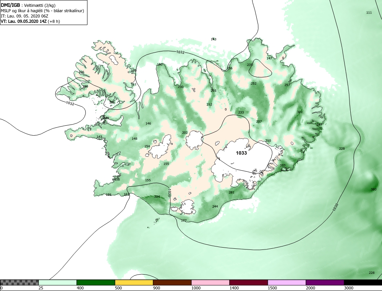Click the 202 value in central Iceland
The height and width of the screenshot is (291, 382).
[185, 133]
